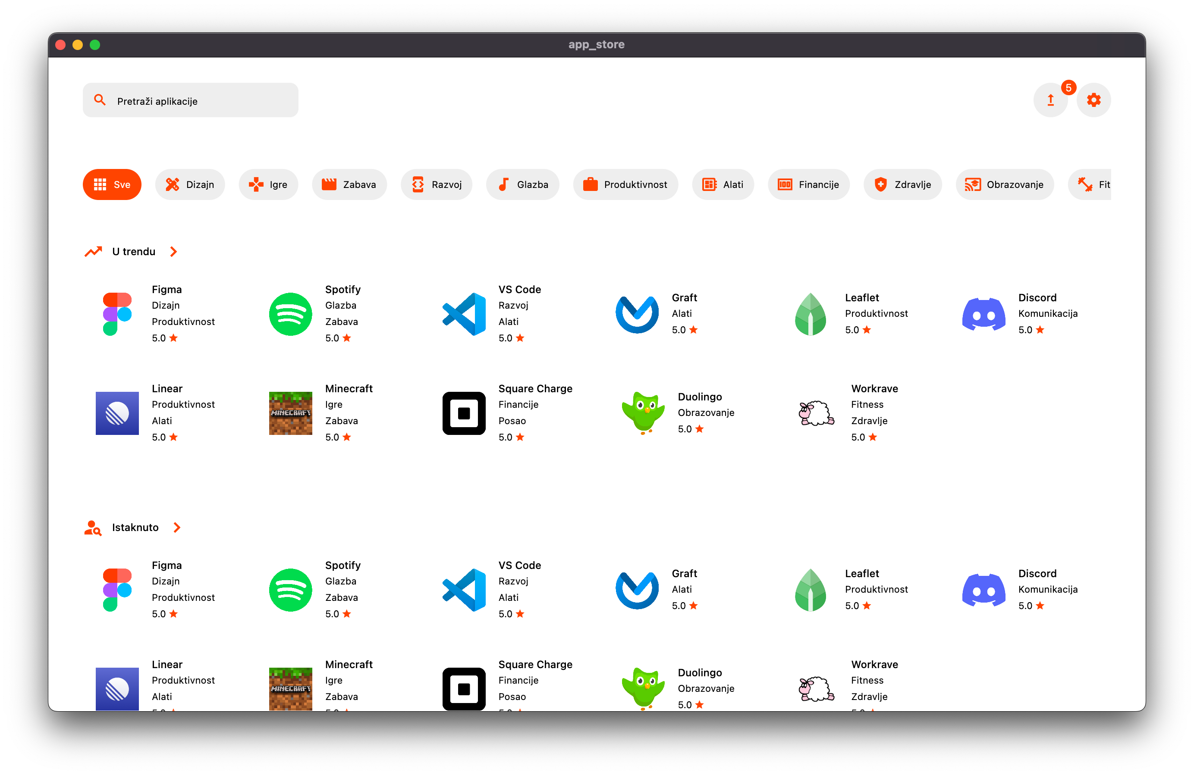Click the Workrave sheep icon in U trendu
The width and height of the screenshot is (1194, 775).
[x=816, y=413]
